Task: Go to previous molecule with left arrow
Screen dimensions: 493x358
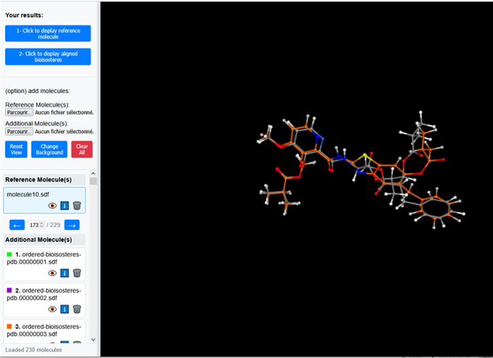Action: (x=17, y=225)
